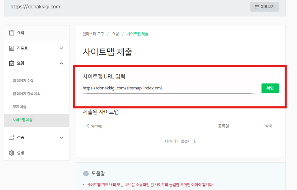Click the 사이트맵 URL 입력 label
Screen dimensions: 297x190
(104, 76)
